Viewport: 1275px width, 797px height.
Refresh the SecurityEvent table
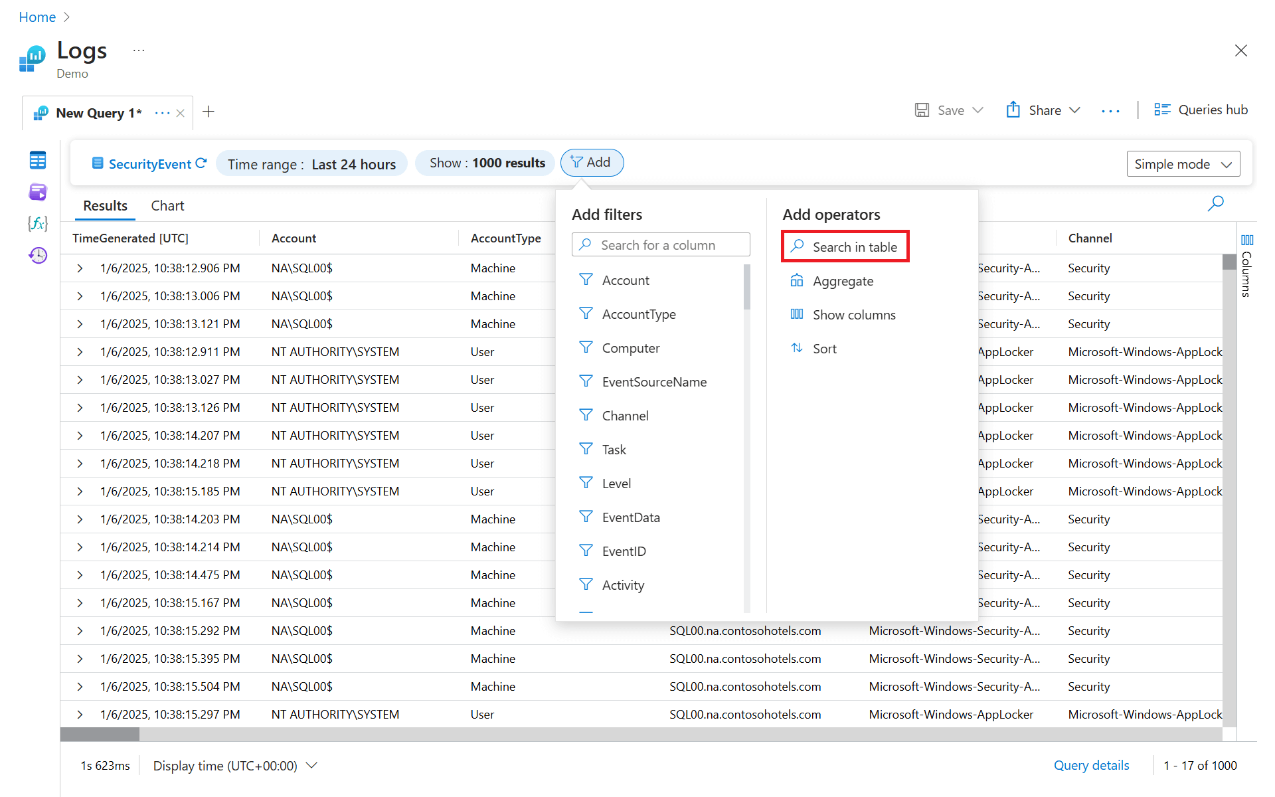tap(201, 163)
